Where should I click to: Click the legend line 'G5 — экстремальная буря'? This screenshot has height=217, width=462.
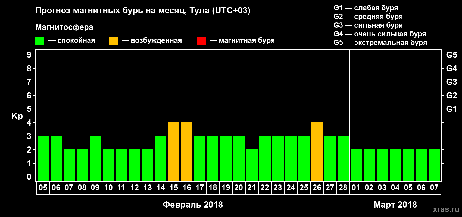coord(380,43)
